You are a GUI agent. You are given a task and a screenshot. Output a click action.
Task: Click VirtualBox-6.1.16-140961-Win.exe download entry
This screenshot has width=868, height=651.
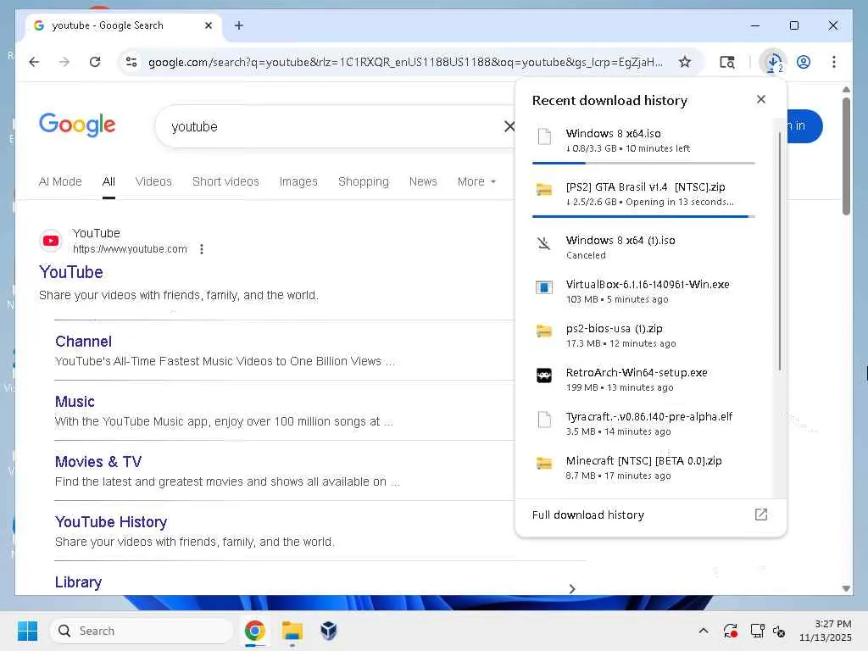click(x=643, y=292)
